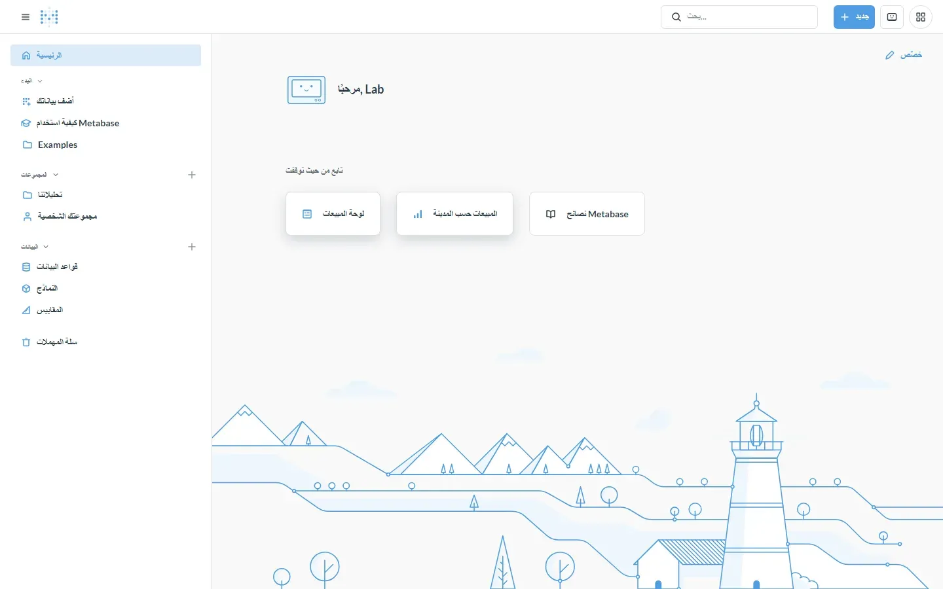943x589 pixels.
Task: Click the graduation cap learn icon
Action: pyautogui.click(x=26, y=123)
